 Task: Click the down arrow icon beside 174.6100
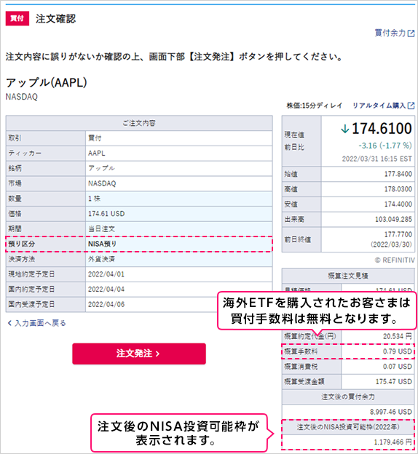(x=344, y=129)
